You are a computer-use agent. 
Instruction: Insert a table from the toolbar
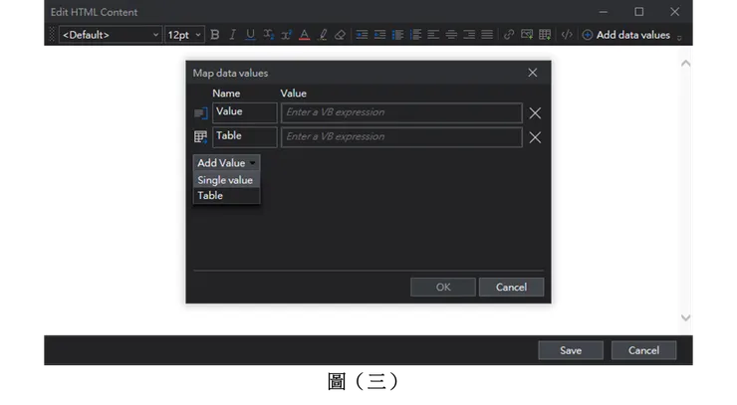coord(545,35)
